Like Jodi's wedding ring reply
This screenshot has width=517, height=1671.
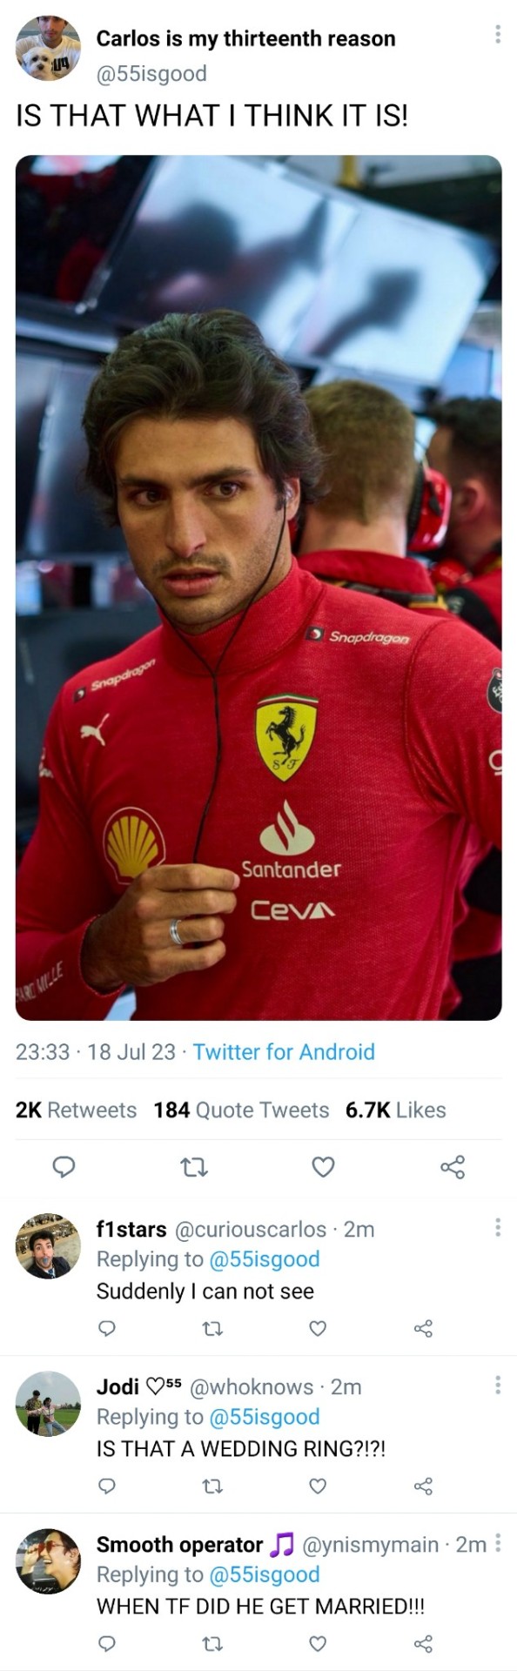pos(318,1486)
